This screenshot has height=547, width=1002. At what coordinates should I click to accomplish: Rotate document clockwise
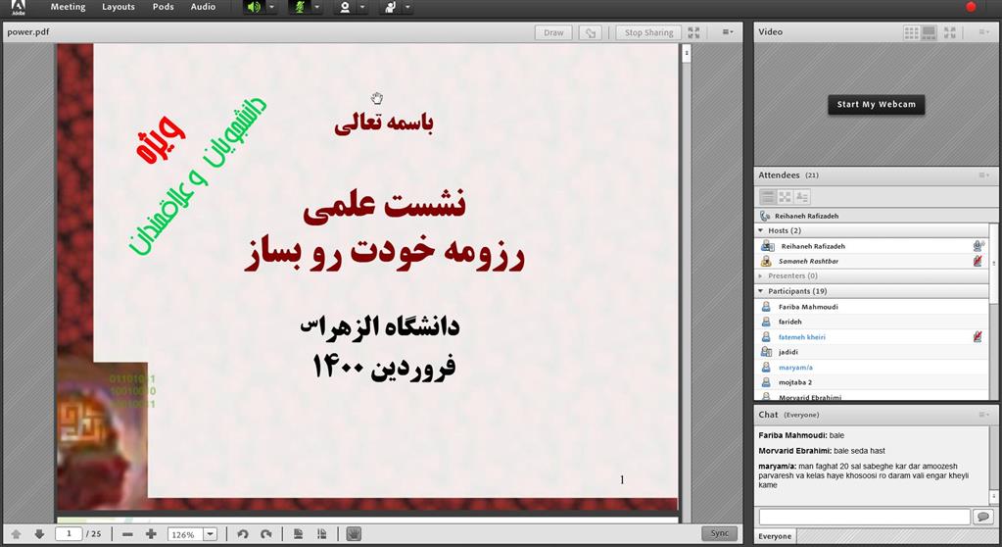point(266,534)
